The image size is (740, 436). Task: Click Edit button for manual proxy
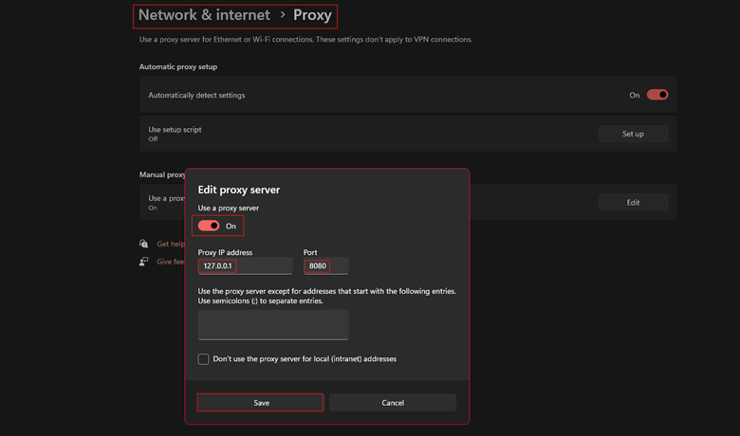pyautogui.click(x=633, y=202)
